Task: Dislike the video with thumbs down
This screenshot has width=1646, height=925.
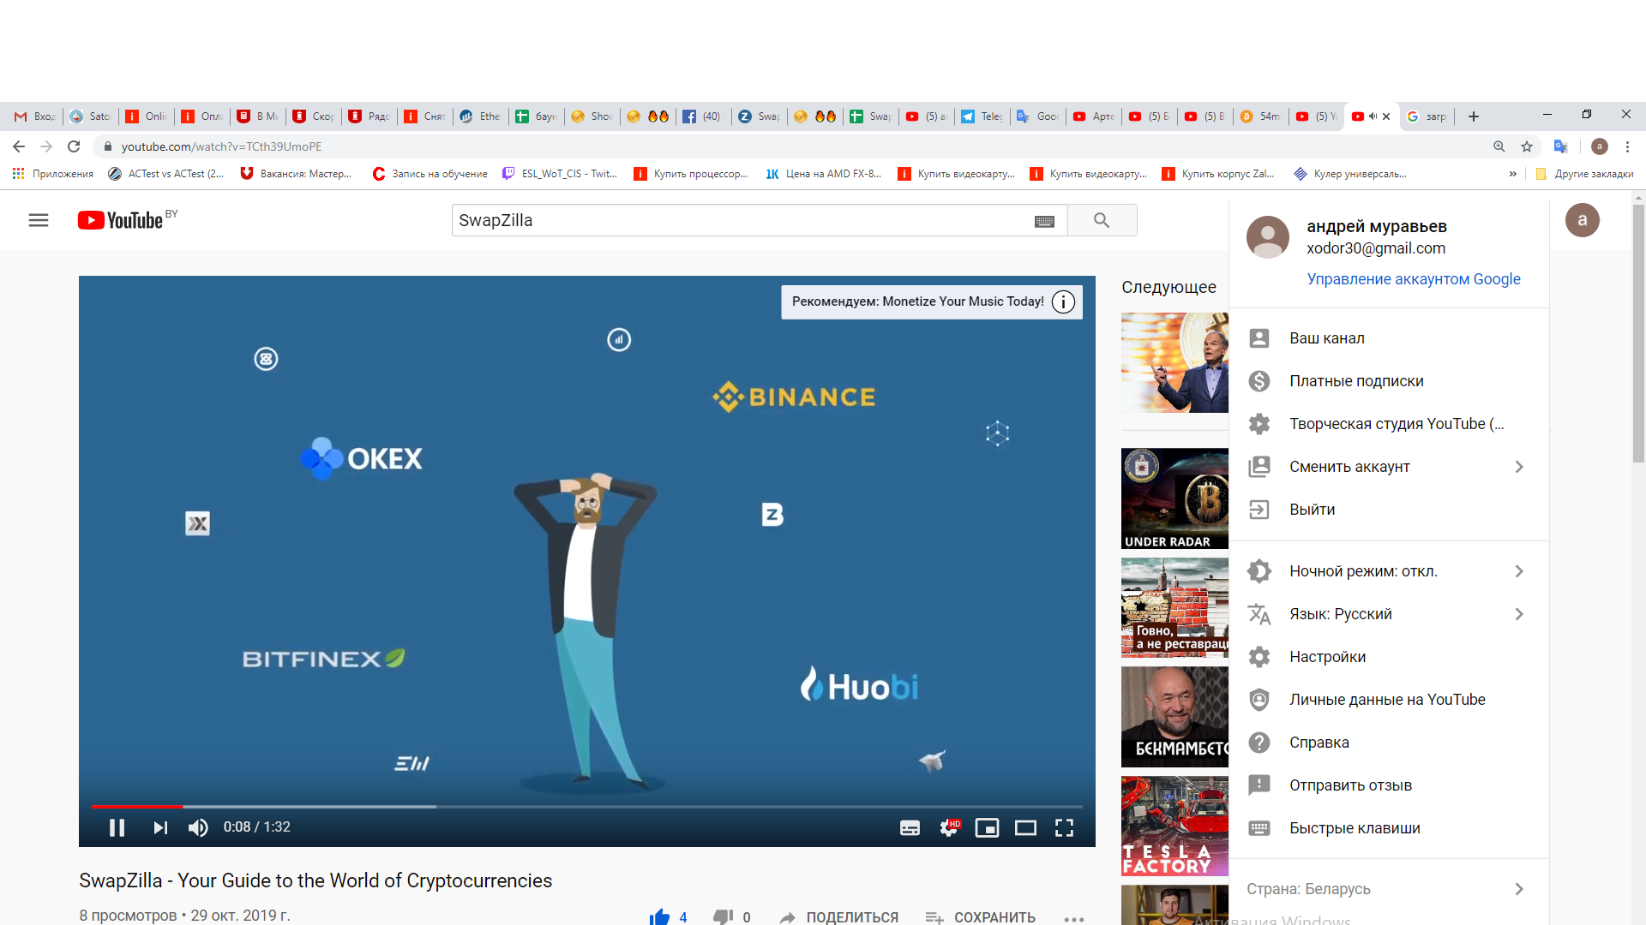Action: coord(724,916)
